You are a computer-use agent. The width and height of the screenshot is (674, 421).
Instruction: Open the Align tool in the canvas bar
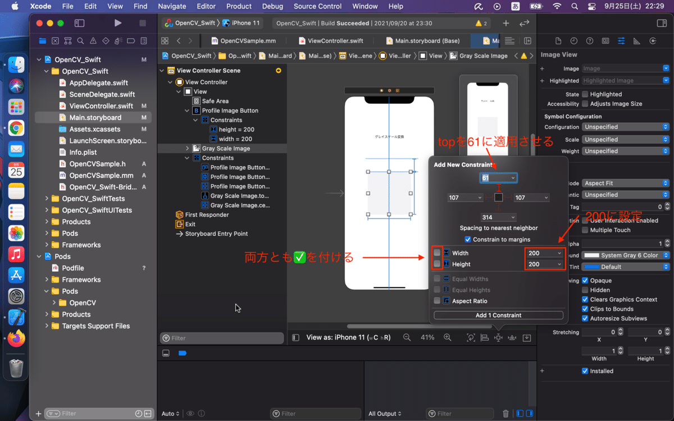(484, 337)
